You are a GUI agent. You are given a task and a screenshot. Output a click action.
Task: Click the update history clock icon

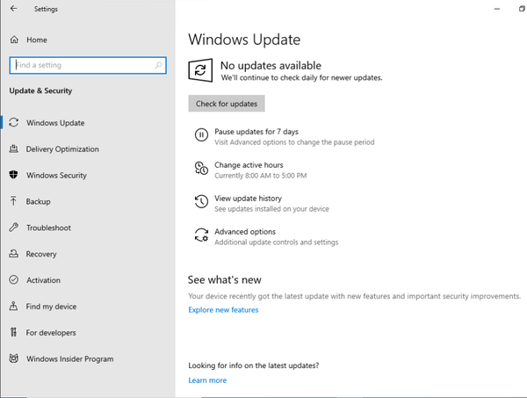pos(201,202)
